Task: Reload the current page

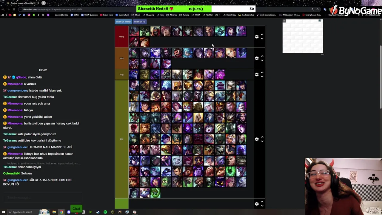Action: click(14, 9)
